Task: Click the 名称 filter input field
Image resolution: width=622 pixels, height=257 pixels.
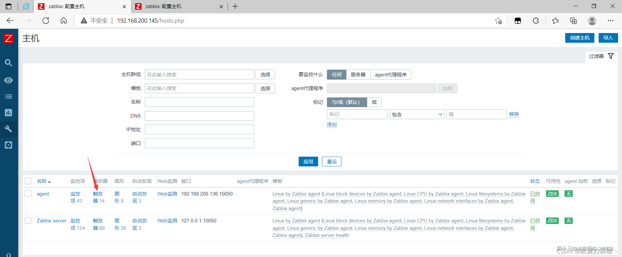Action: (199, 102)
